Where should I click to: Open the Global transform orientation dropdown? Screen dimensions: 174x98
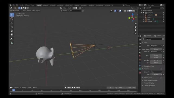[x=64, y=8]
